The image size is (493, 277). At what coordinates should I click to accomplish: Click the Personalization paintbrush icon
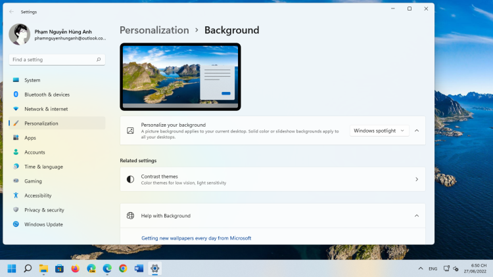click(16, 123)
